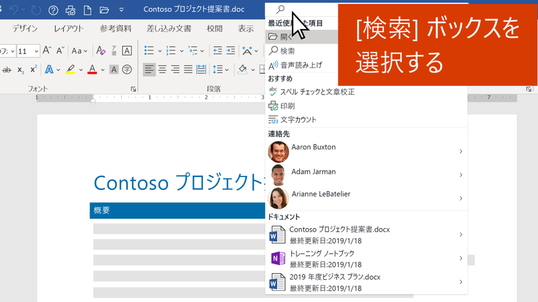Screen dimensions: 538x302
Task: Decrease font size with shrink icon
Action: point(61,51)
